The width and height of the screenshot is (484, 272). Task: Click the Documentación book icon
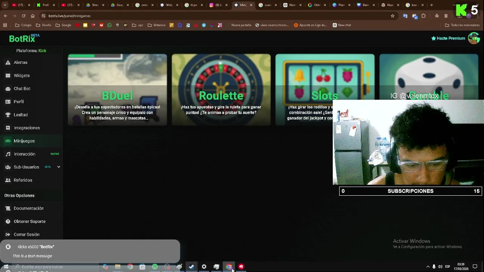point(8,209)
